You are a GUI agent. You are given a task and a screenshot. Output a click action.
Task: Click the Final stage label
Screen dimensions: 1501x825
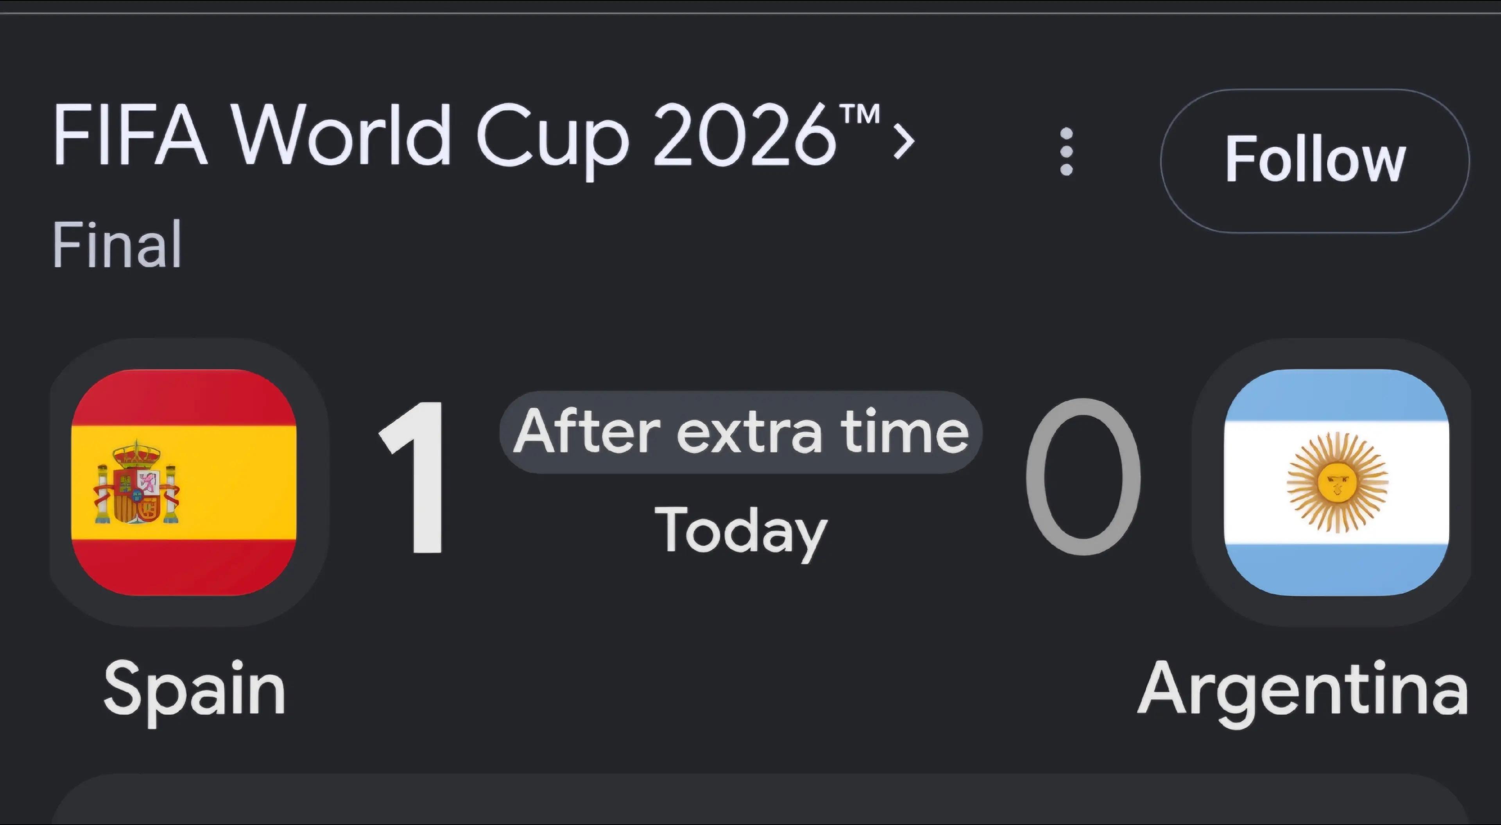[117, 245]
